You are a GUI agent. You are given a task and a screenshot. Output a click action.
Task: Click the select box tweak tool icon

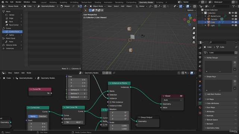[x=86, y=10]
